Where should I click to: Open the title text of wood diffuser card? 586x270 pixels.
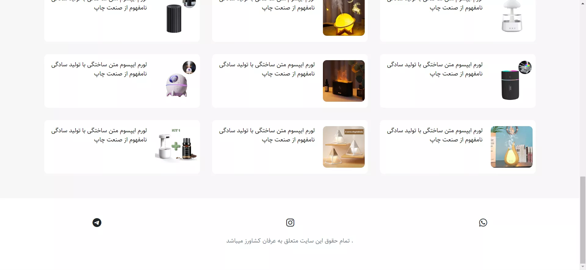coord(435,135)
